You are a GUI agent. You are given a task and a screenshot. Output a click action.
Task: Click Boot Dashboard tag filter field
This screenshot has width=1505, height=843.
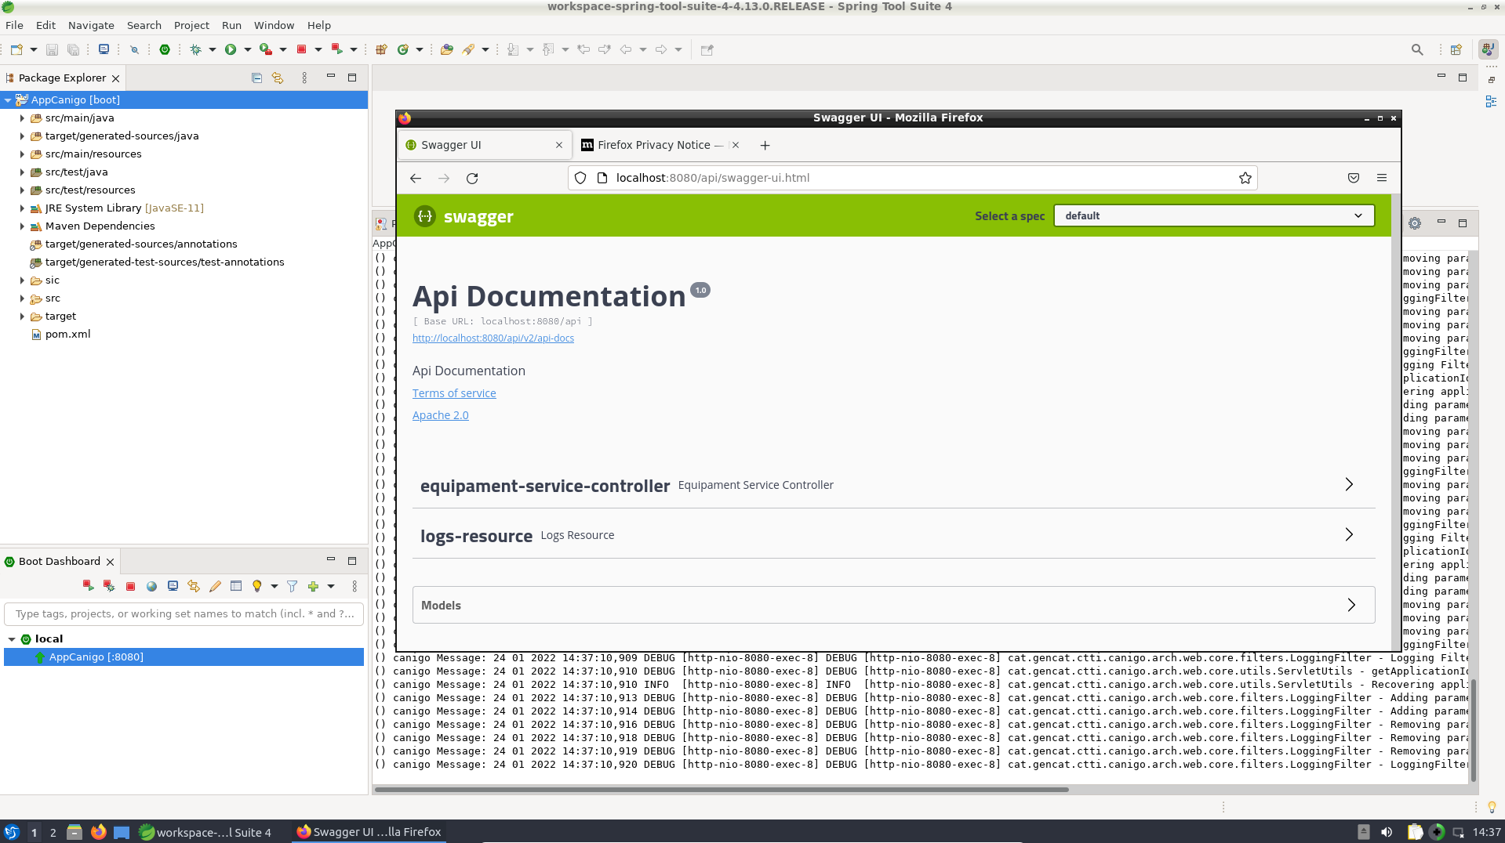pyautogui.click(x=184, y=613)
